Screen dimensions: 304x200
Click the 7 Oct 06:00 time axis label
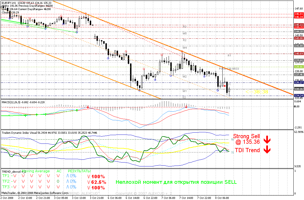pos(168,198)
